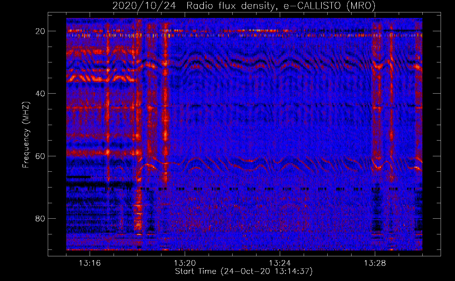Click the time tick label "13:24"
The width and height of the screenshot is (455, 281).
[x=280, y=263]
